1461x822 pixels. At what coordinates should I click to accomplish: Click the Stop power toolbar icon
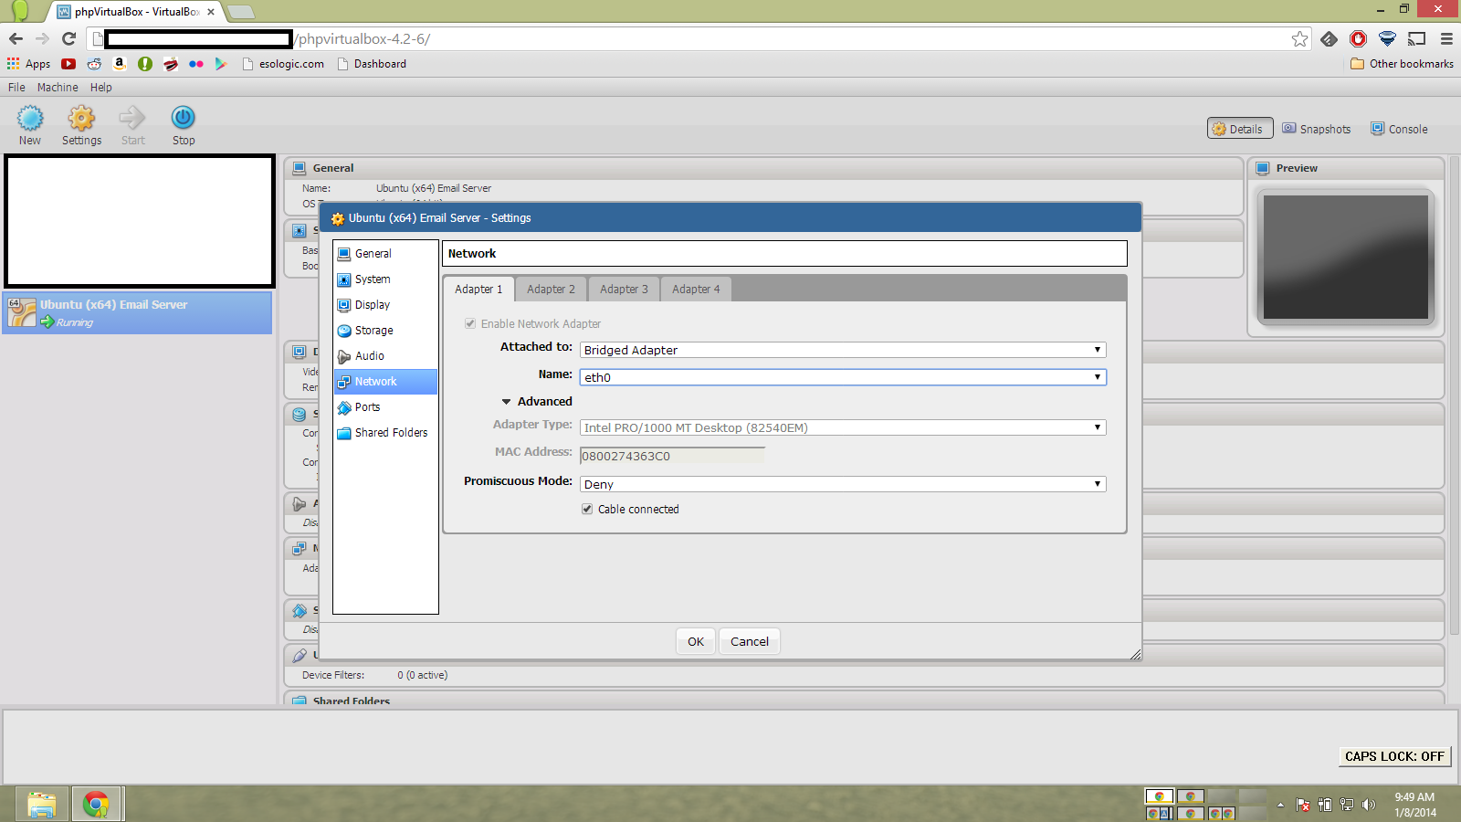184,125
